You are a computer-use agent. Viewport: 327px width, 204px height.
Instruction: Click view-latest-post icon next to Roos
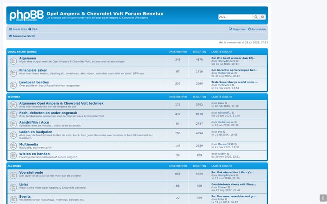click(226, 103)
